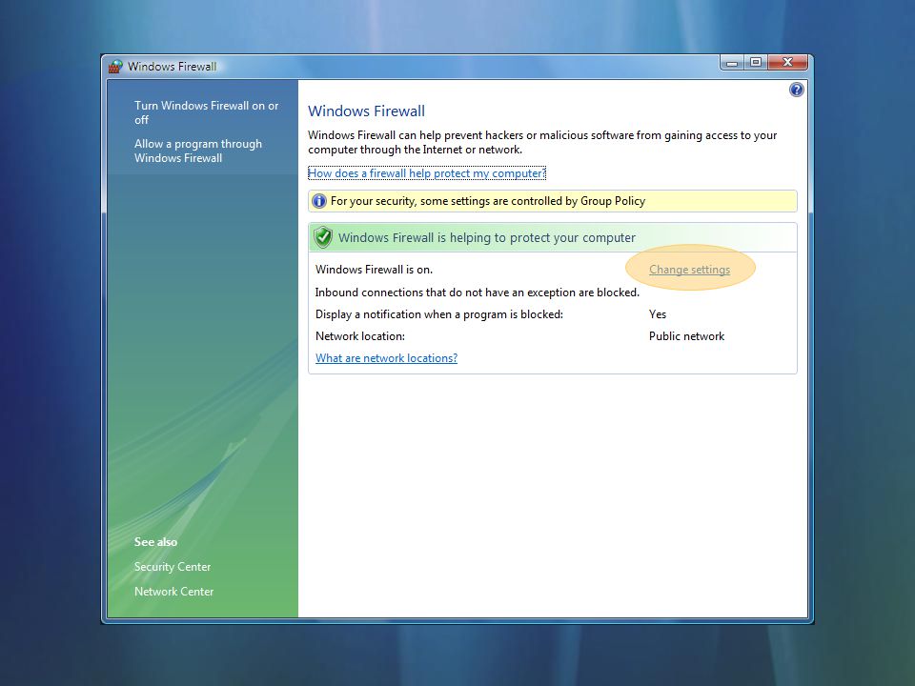Open Allow a program through Windows Firewall
Screen dimensions: 915x686
coord(198,151)
